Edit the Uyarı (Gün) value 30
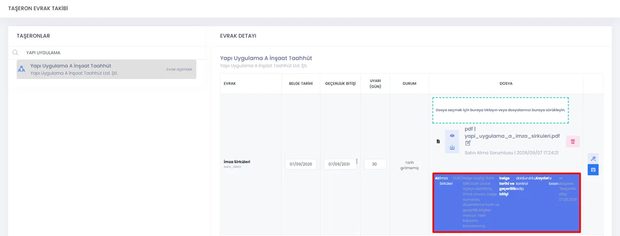This screenshot has height=236, width=620. tap(375, 164)
